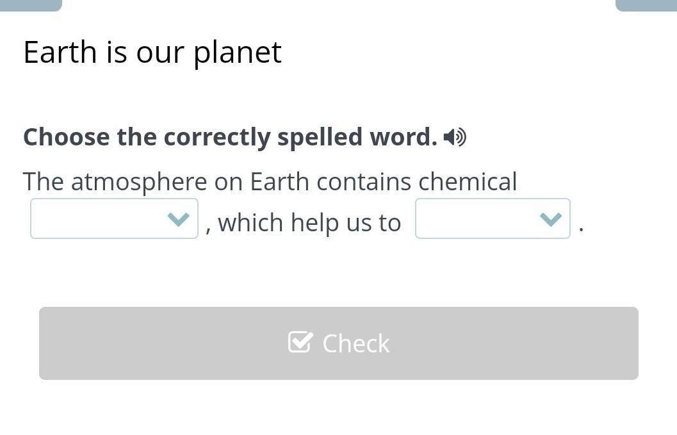This screenshot has width=677, height=435.
Task: Click the word "planet" in the heading
Action: coord(238,53)
